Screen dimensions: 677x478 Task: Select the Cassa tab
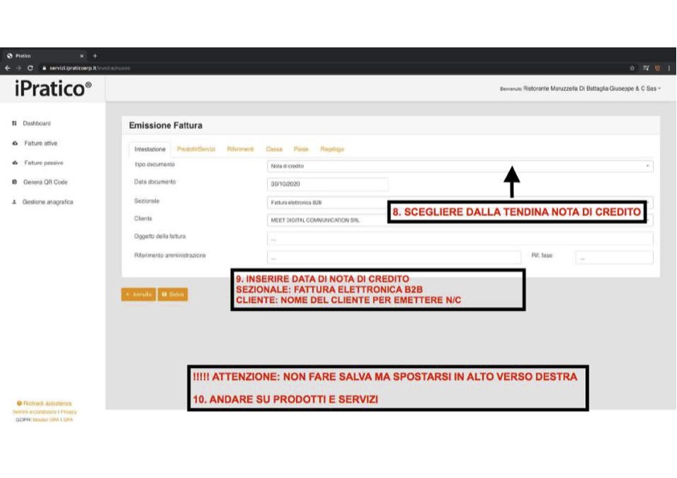point(273,149)
